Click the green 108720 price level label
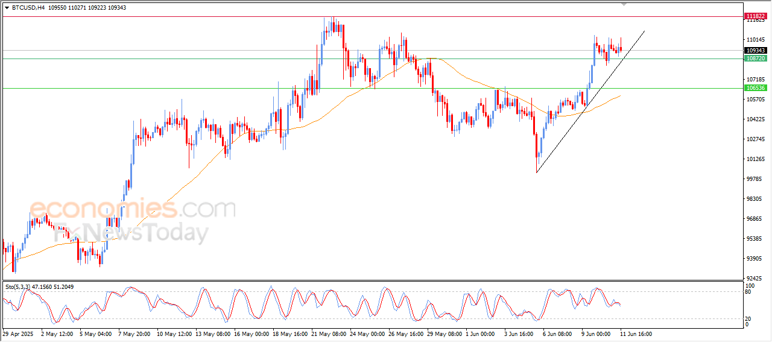This screenshot has height=342, width=772. [756, 59]
